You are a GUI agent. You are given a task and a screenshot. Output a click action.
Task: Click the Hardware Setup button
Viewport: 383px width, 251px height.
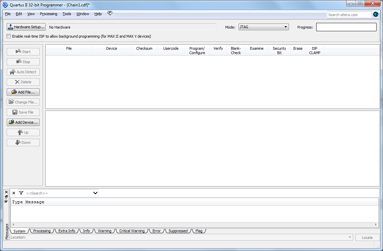tap(26, 27)
